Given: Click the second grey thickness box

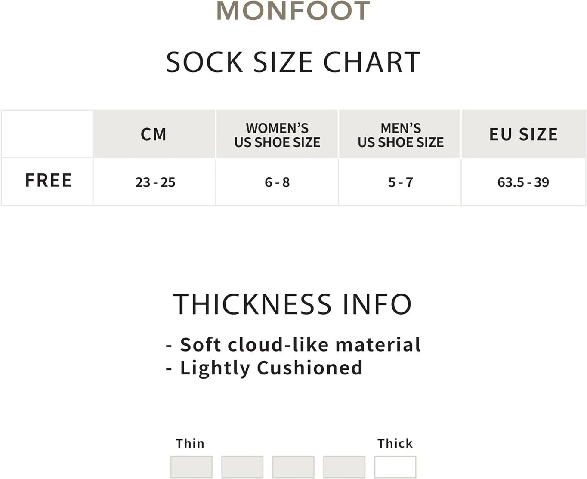Looking at the screenshot, I should tap(242, 467).
